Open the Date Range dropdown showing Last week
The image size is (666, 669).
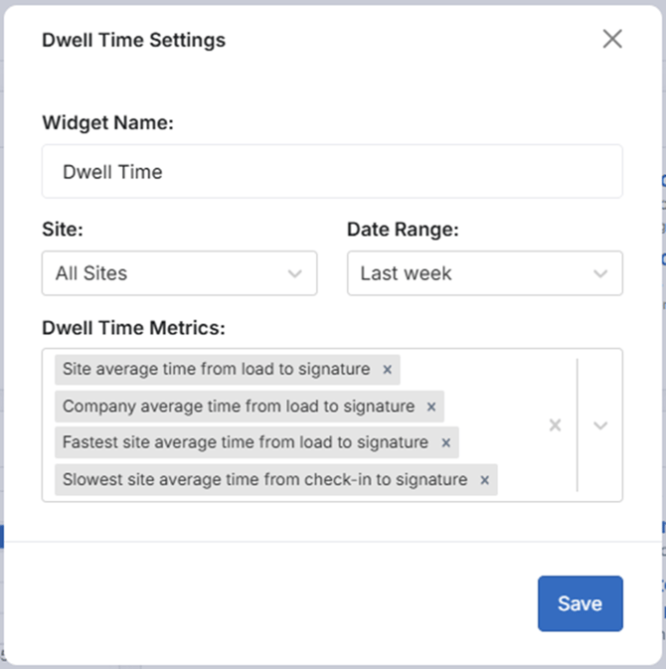(x=484, y=273)
